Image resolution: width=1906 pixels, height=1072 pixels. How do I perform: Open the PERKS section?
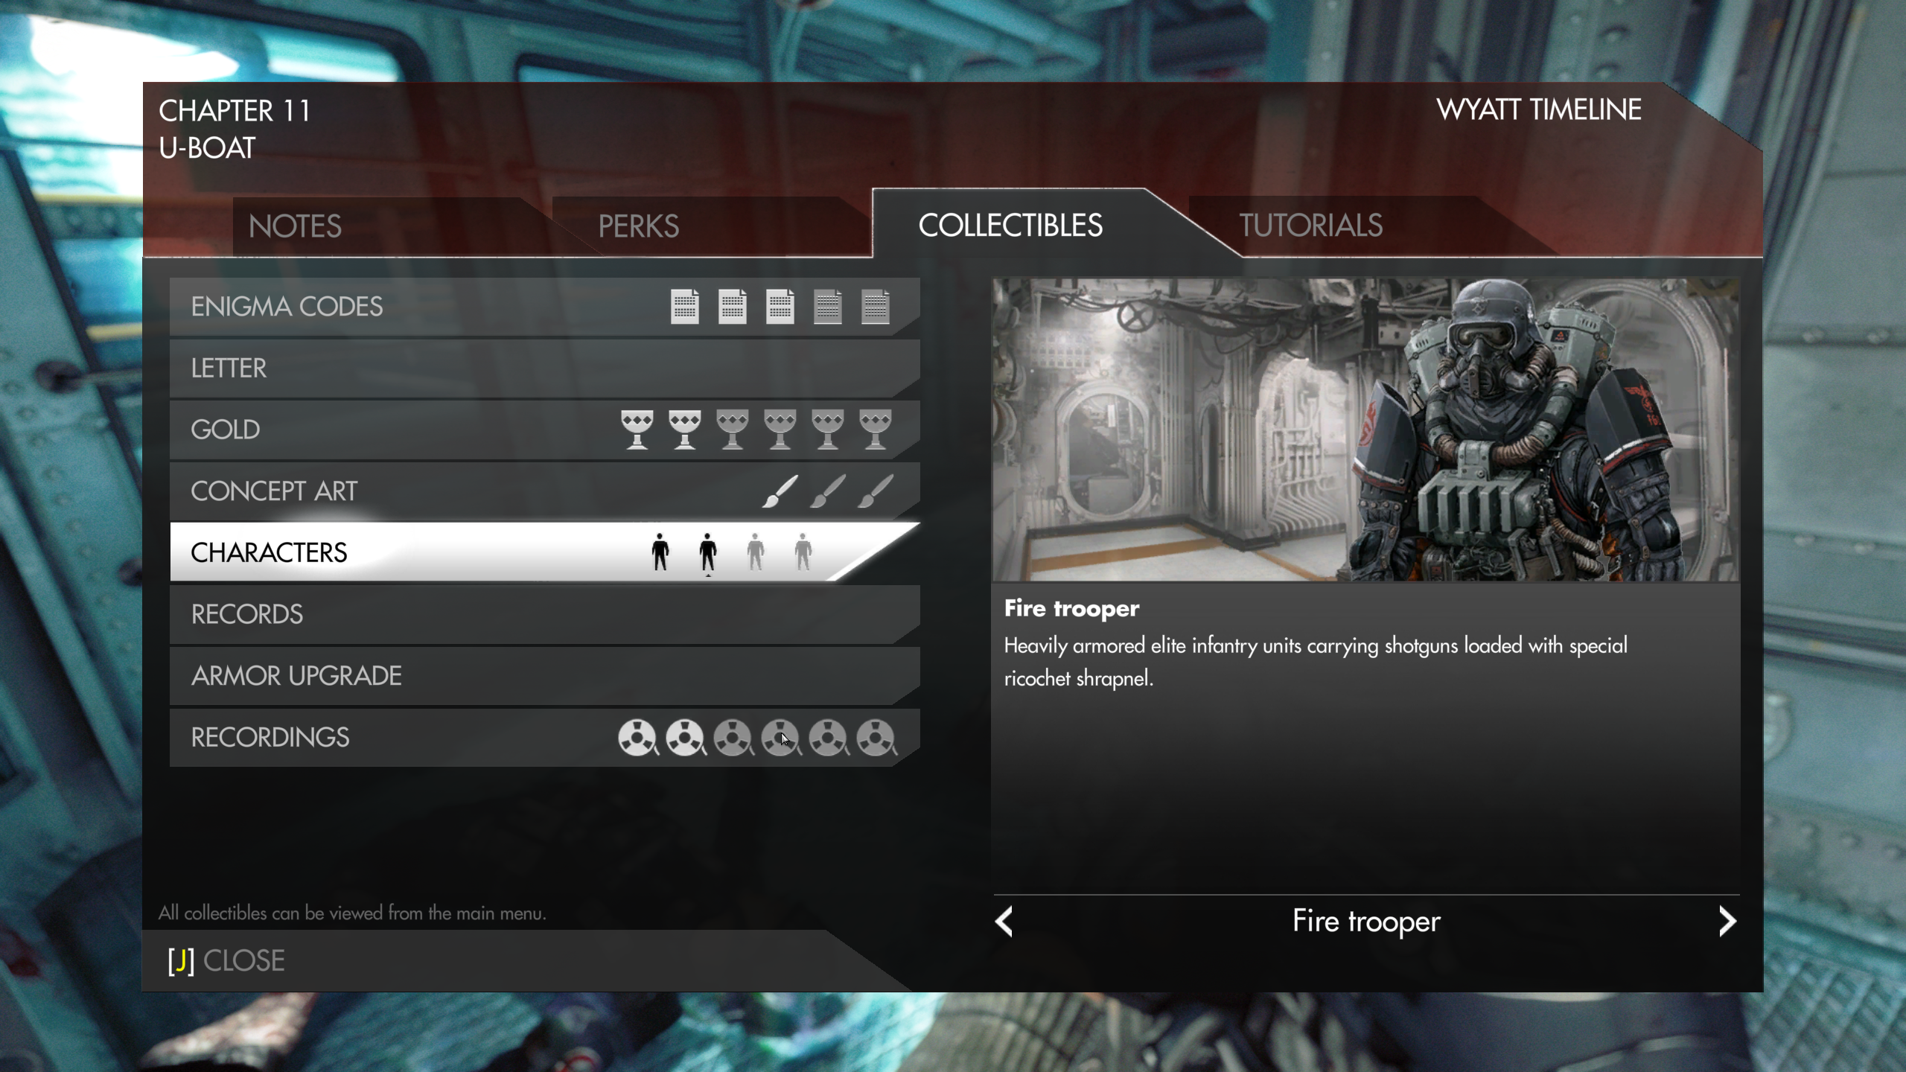tap(637, 225)
